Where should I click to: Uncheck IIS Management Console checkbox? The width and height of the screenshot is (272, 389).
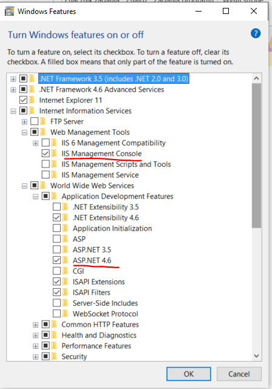click(46, 154)
